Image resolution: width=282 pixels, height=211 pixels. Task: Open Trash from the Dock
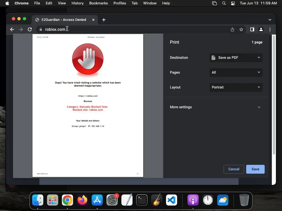pyautogui.click(x=244, y=200)
